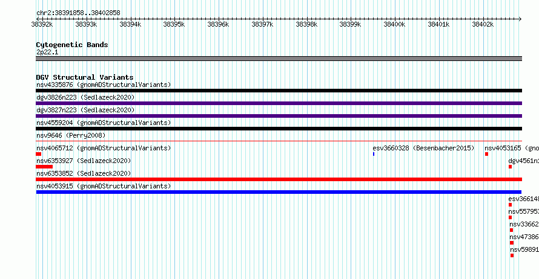Viewport: 539px width, 279px height.
Task: Click the red block under the nsv59891 label
Action: [x=512, y=255]
